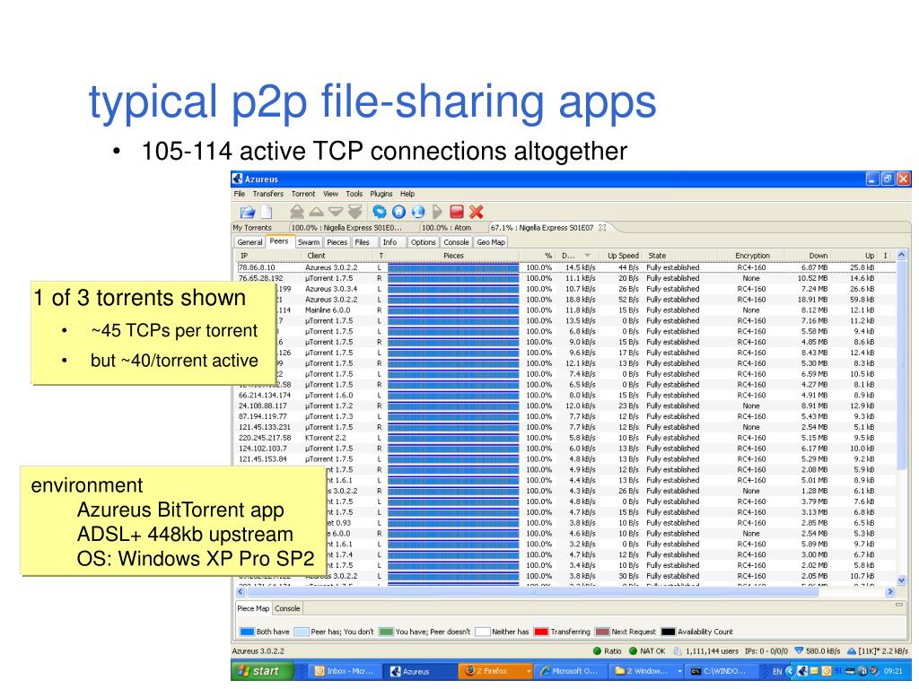The image size is (919, 689).
Task: Sort peers by the Client column header
Action: coord(316,256)
